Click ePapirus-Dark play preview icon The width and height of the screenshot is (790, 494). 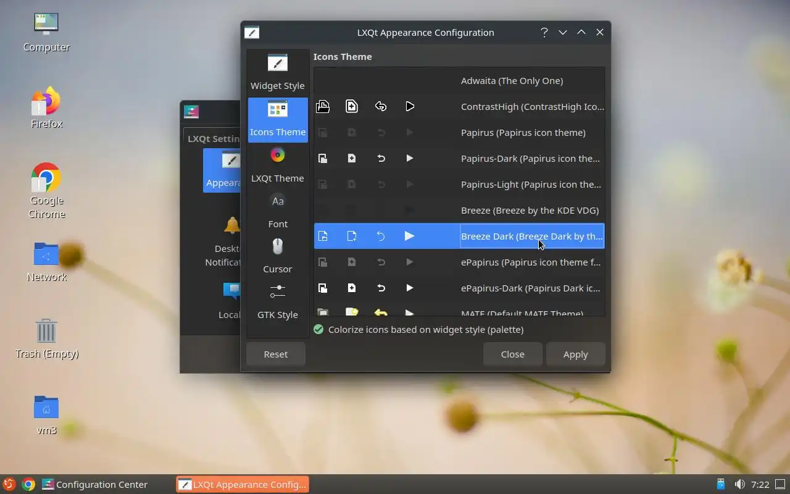pos(410,288)
